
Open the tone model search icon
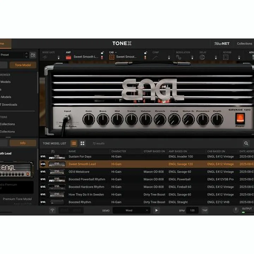point(246,143)
